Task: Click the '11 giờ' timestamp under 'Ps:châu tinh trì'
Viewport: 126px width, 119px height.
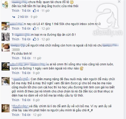Action: pos(37,58)
